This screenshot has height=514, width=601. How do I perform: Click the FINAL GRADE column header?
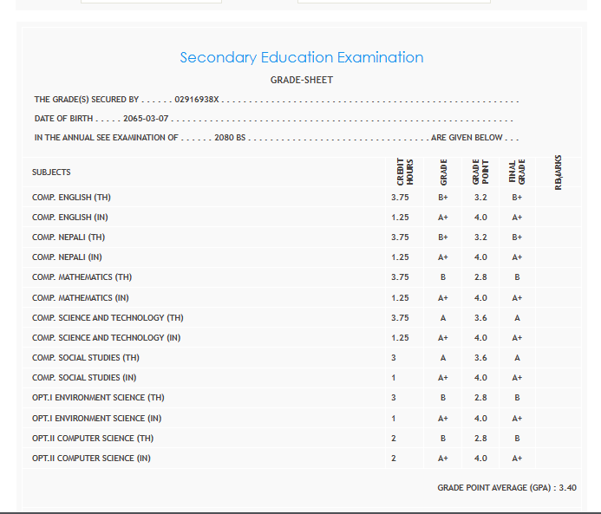(x=517, y=172)
